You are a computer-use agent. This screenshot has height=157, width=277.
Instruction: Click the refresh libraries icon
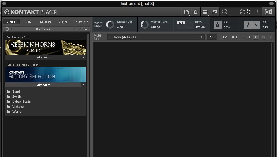tap(7, 29)
